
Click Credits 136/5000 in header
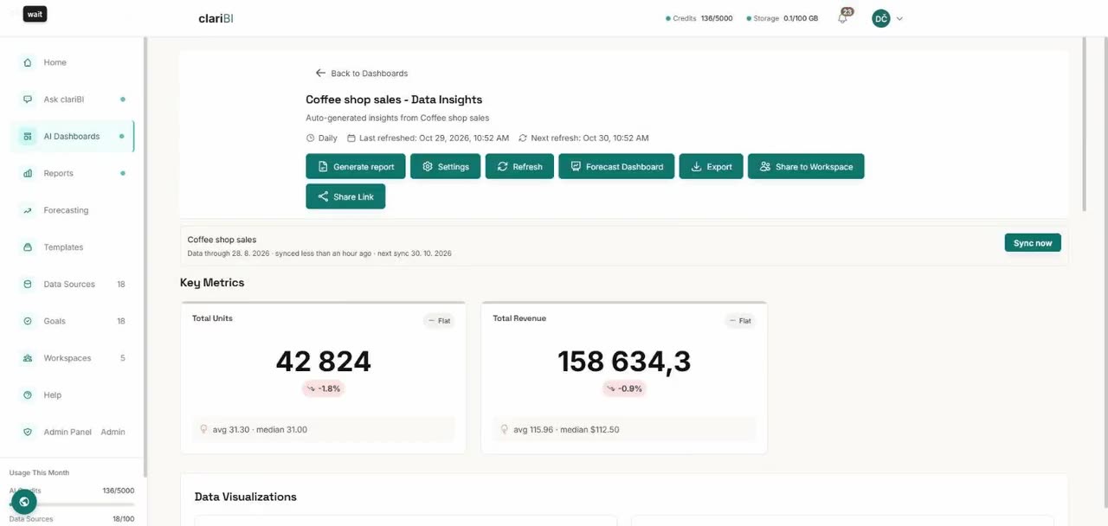coord(699,18)
